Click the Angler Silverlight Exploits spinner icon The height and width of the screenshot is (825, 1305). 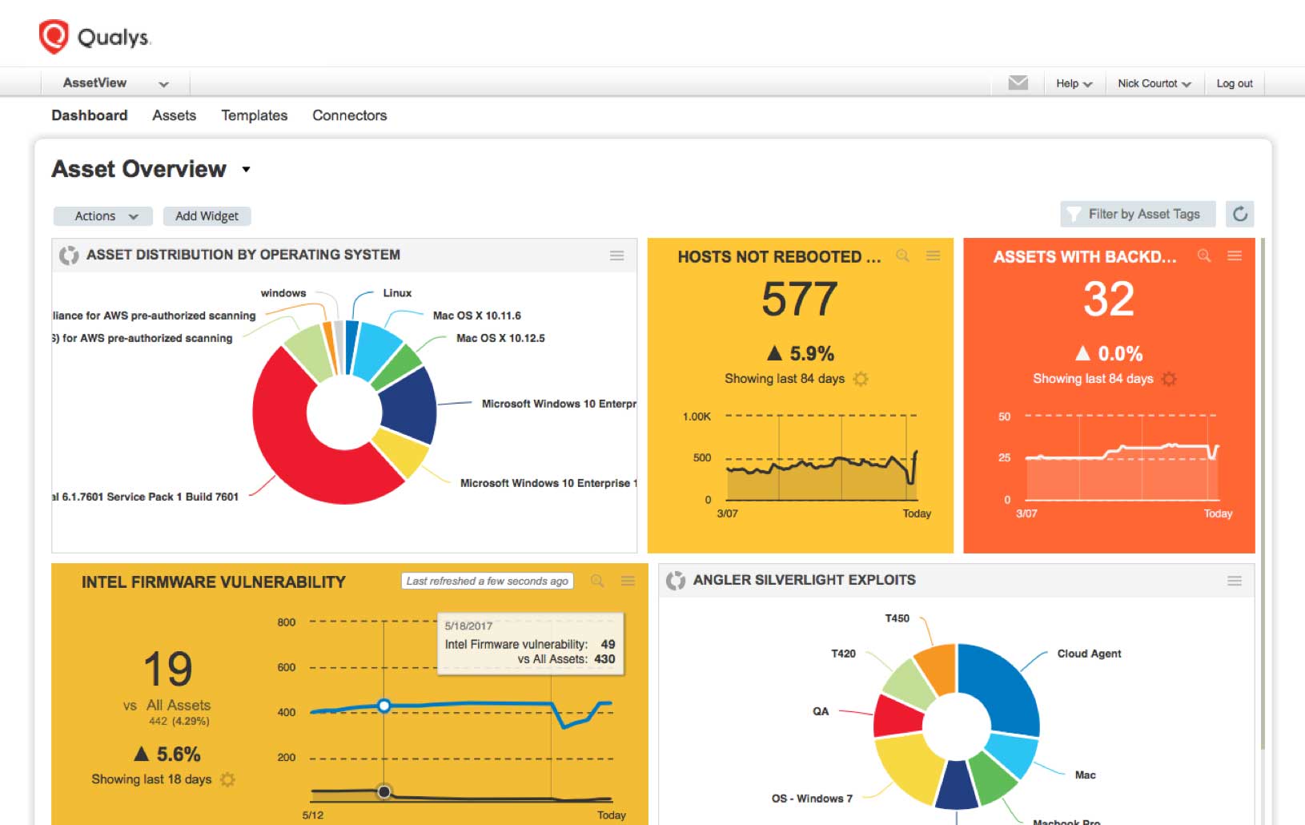point(676,580)
